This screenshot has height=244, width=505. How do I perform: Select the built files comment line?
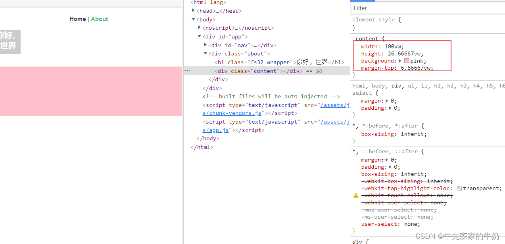[x=271, y=96]
